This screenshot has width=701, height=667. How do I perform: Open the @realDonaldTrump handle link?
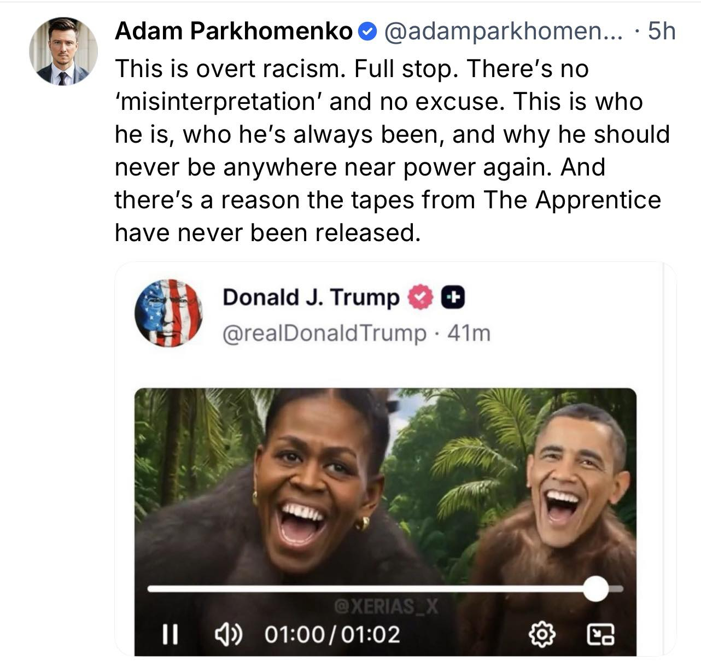pyautogui.click(x=324, y=332)
